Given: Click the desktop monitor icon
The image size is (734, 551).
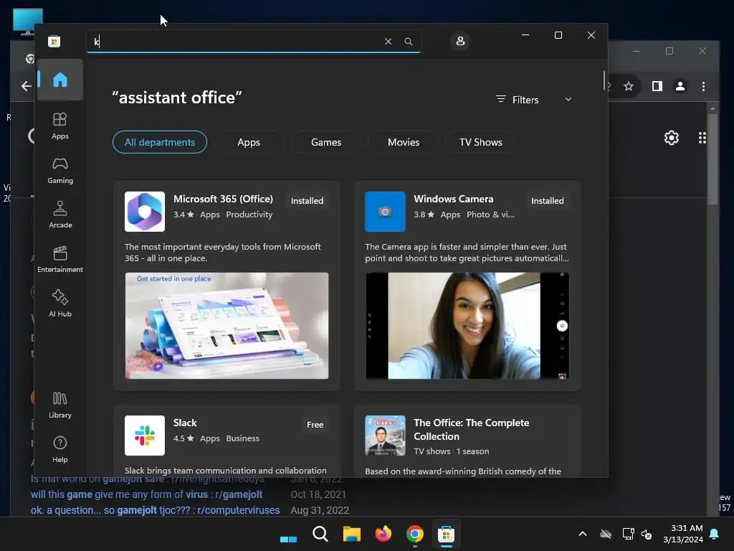Looking at the screenshot, I should [x=28, y=22].
